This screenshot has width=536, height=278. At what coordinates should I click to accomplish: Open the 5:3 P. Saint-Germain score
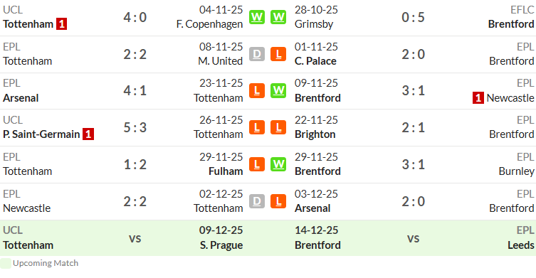pos(135,127)
